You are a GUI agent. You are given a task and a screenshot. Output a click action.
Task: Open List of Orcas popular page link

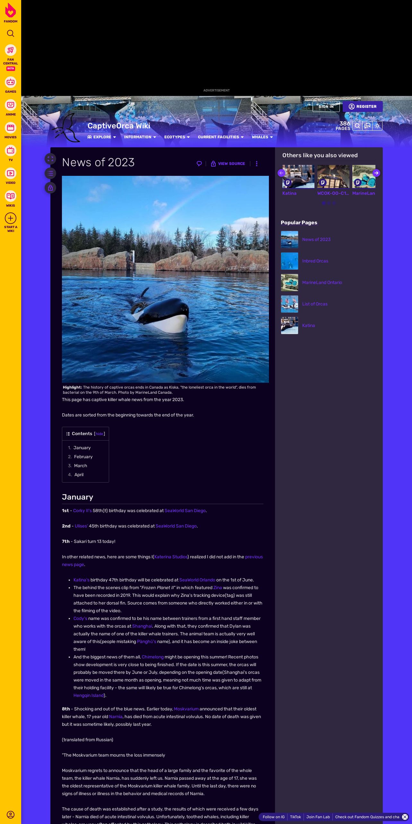click(x=315, y=304)
